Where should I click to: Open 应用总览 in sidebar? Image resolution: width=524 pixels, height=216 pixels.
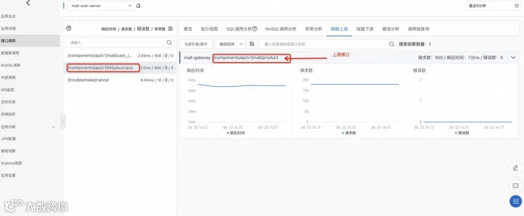click(8, 17)
